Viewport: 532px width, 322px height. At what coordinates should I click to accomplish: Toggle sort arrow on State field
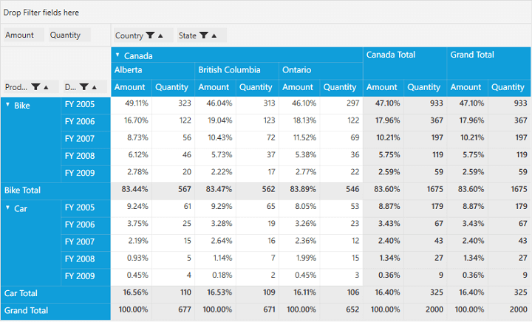coord(214,35)
